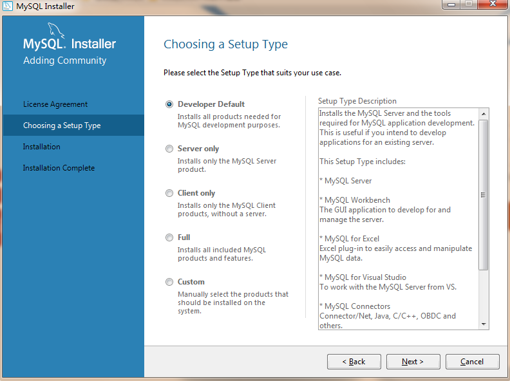The height and width of the screenshot is (381, 510).
Task: Click the 'Adding Community' subtitle
Action: (65, 60)
